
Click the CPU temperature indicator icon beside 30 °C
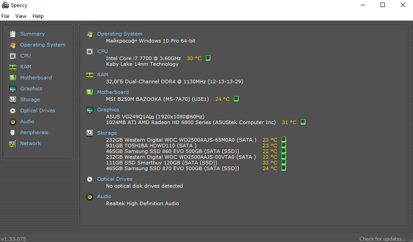(208, 58)
